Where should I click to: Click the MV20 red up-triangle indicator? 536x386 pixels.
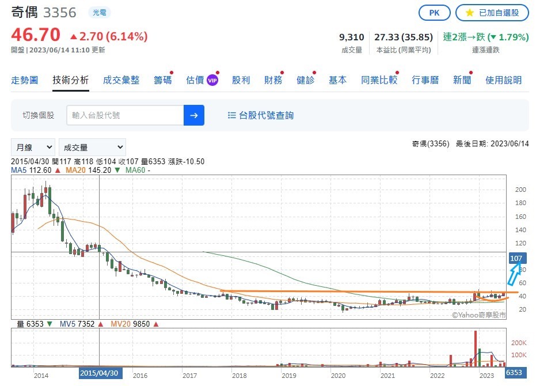[x=155, y=324]
